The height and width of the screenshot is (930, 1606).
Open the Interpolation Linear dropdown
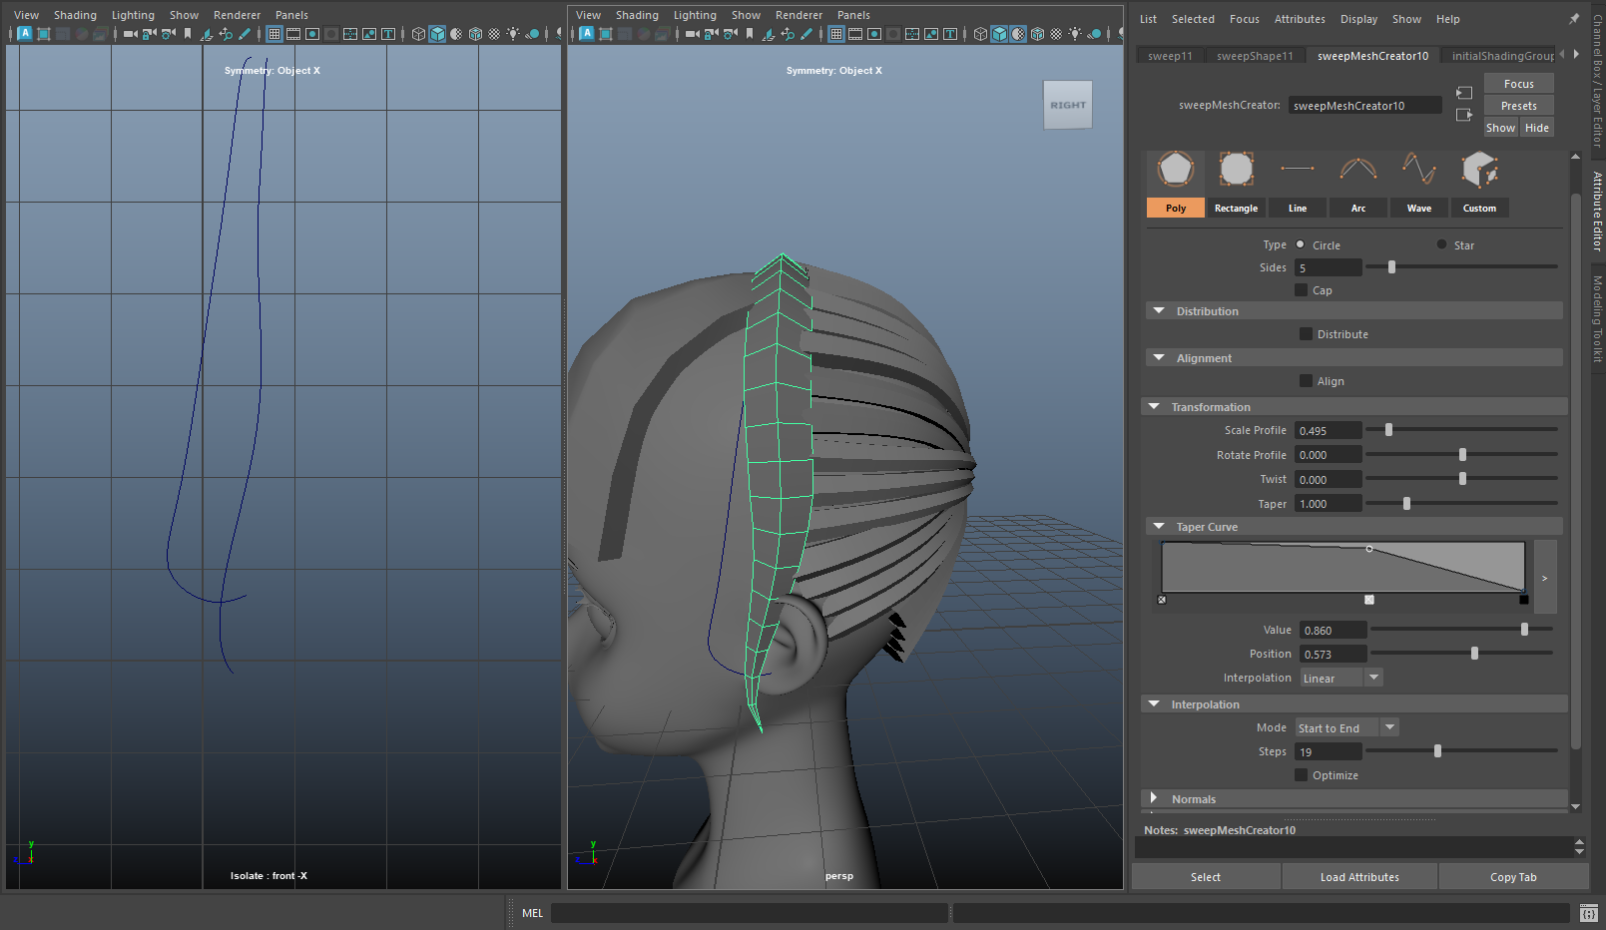coord(1341,679)
